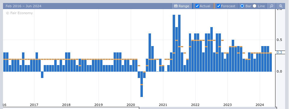Click the 0.5 value on the y-axis

tap(279, 40)
